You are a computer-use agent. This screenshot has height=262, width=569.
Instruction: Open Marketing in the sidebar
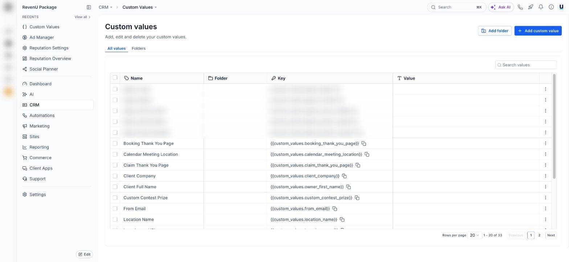[x=40, y=126]
